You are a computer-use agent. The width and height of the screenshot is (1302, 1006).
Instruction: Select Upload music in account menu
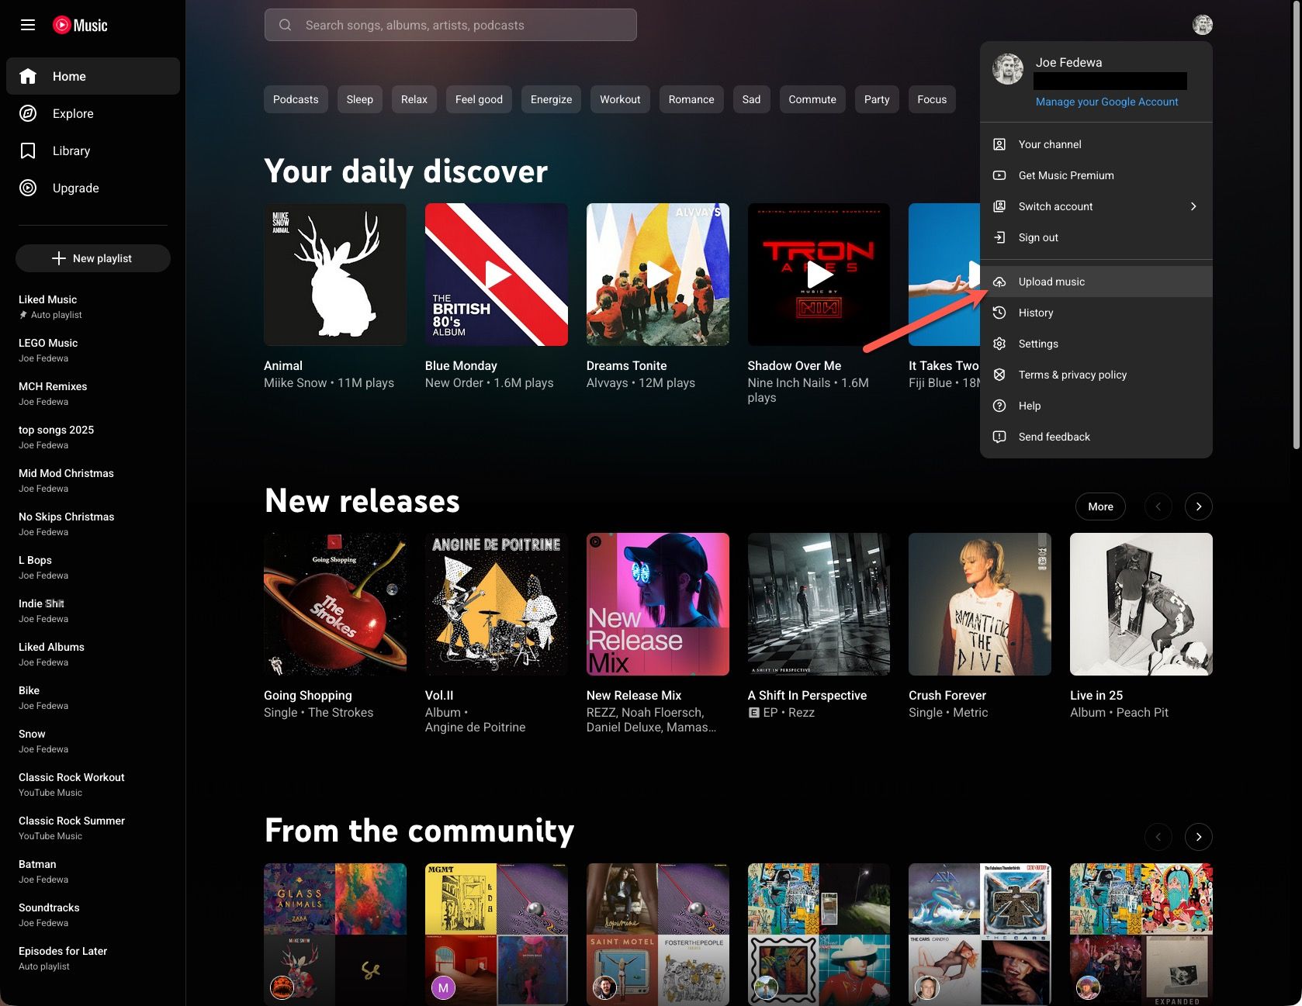pos(1096,282)
